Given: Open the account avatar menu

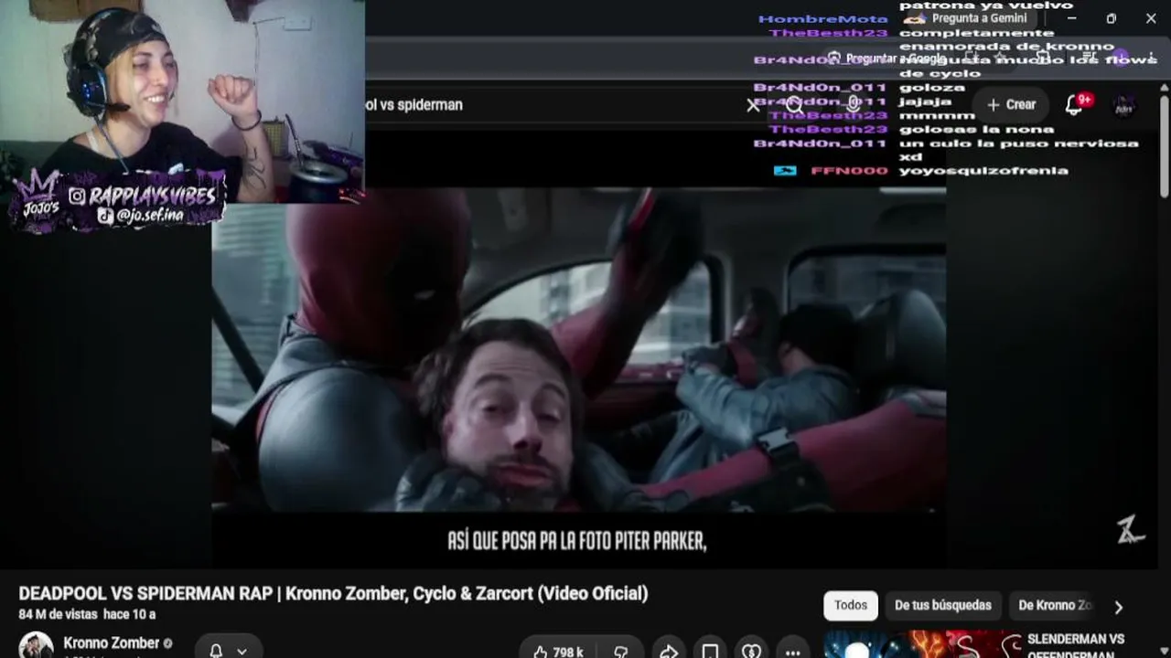Looking at the screenshot, I should click(1124, 105).
